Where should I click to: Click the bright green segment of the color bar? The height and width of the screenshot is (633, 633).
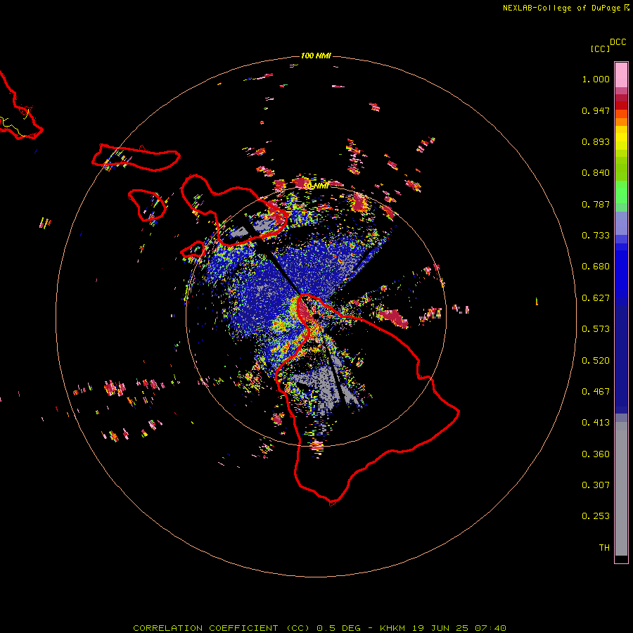point(621,192)
